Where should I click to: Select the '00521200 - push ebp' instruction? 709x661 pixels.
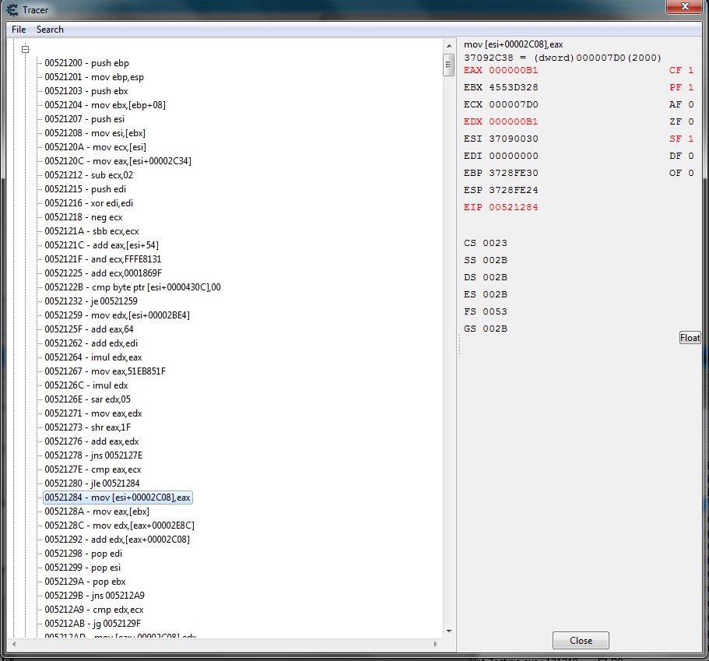86,63
